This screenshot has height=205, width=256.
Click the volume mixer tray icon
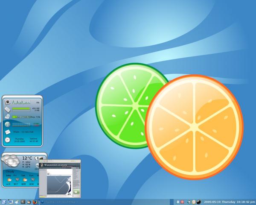(x=188, y=201)
